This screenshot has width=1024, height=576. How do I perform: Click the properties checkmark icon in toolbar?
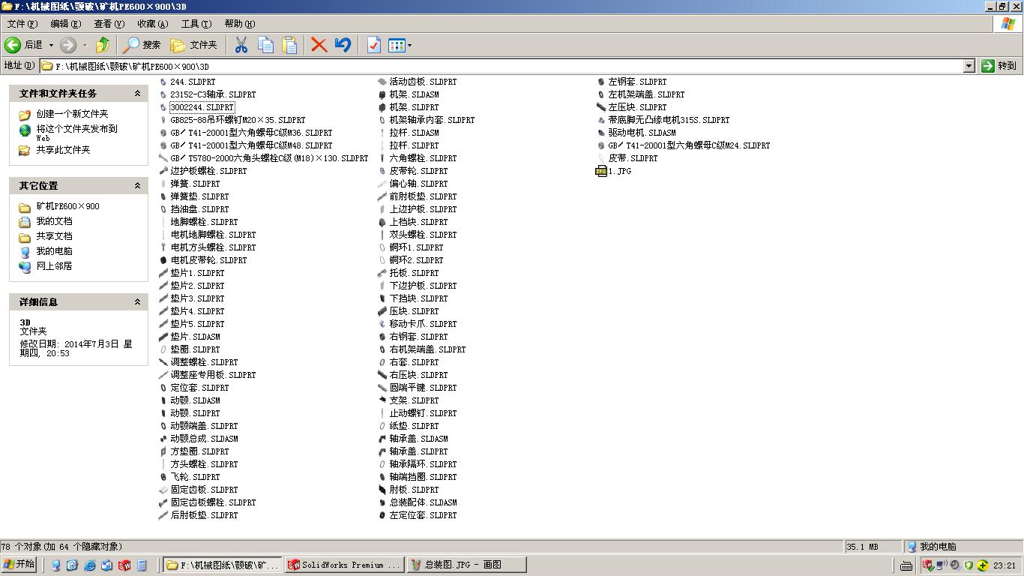pyautogui.click(x=373, y=45)
